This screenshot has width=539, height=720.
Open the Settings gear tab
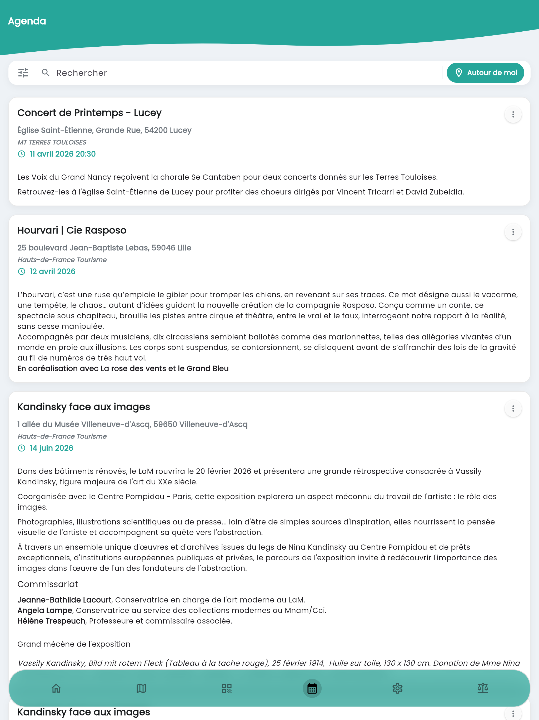click(397, 688)
